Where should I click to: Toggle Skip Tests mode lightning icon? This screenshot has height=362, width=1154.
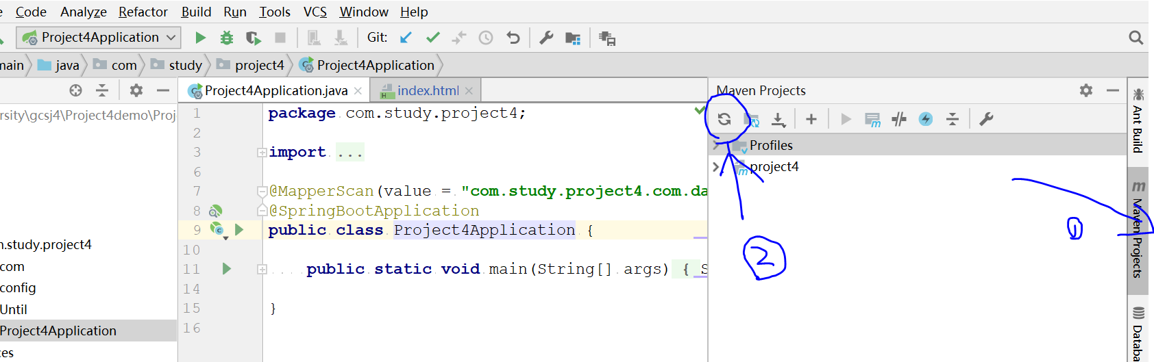926,120
